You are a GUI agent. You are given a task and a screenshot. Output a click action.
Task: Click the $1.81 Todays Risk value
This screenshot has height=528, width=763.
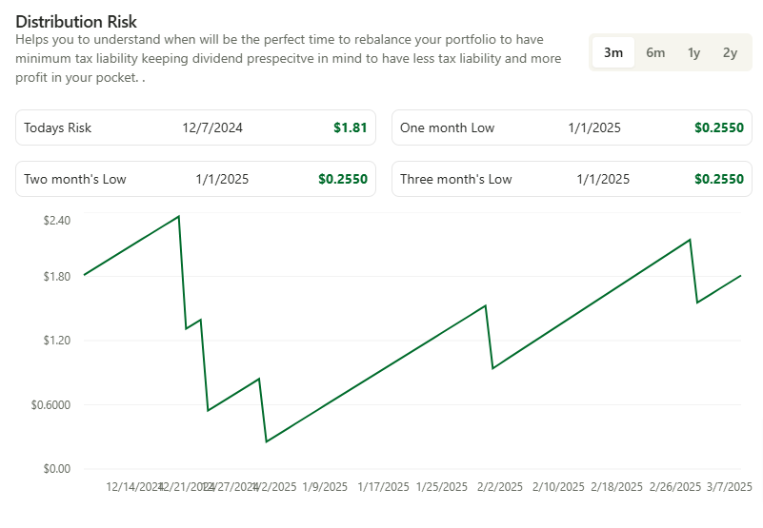click(x=350, y=127)
